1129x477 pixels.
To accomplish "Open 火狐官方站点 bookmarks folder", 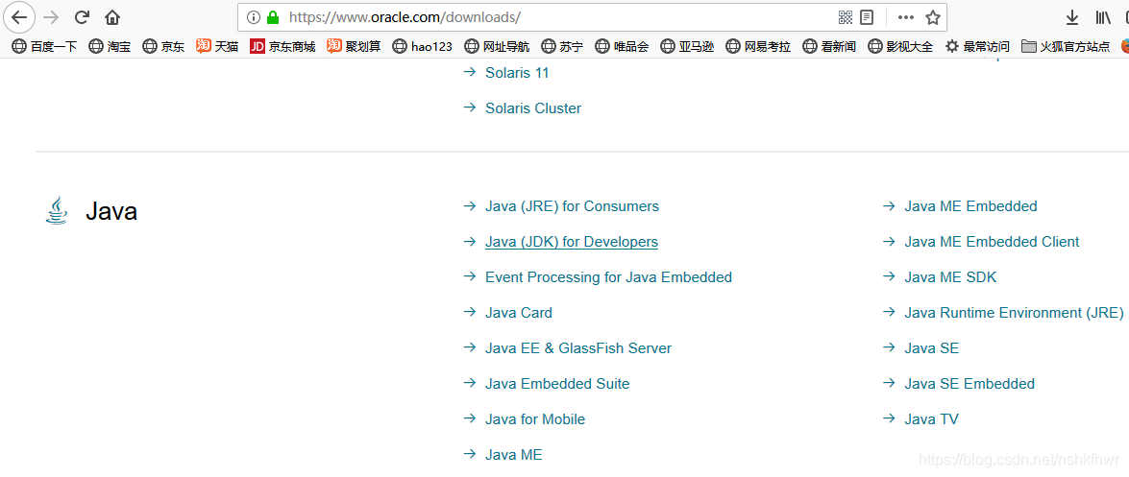I will coord(1066,47).
